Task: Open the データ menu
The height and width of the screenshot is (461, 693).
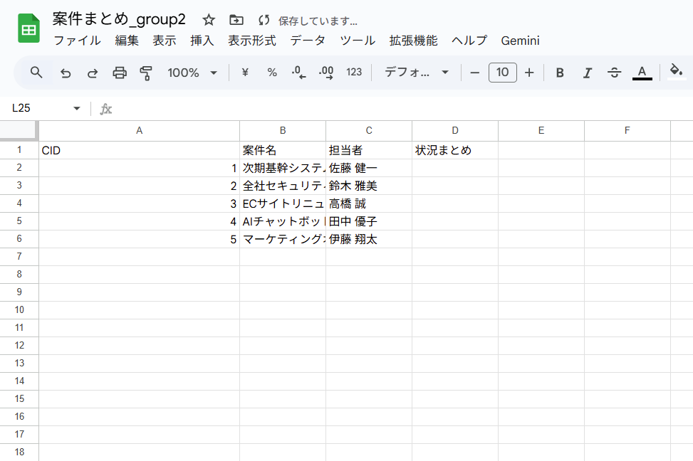Action: 308,41
